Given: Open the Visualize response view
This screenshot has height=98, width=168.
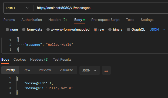Looking at the screenshot, I should pos(66,70).
